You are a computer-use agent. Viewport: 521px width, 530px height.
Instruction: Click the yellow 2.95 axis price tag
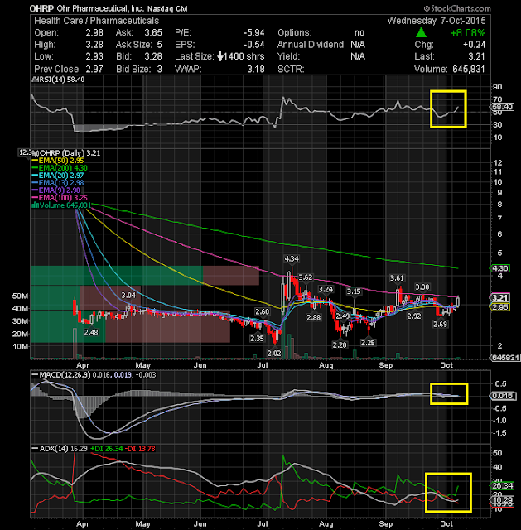pos(500,307)
